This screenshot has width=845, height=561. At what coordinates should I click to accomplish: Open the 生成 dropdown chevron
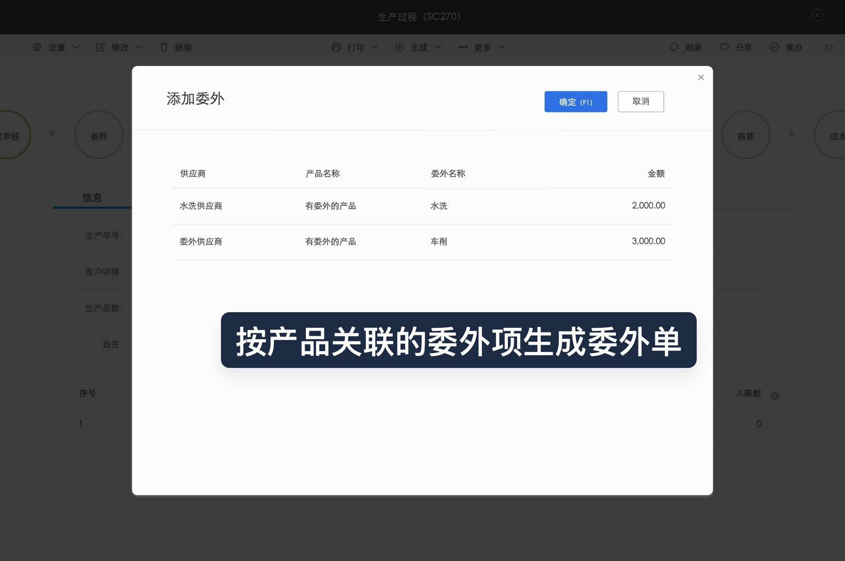pos(438,47)
